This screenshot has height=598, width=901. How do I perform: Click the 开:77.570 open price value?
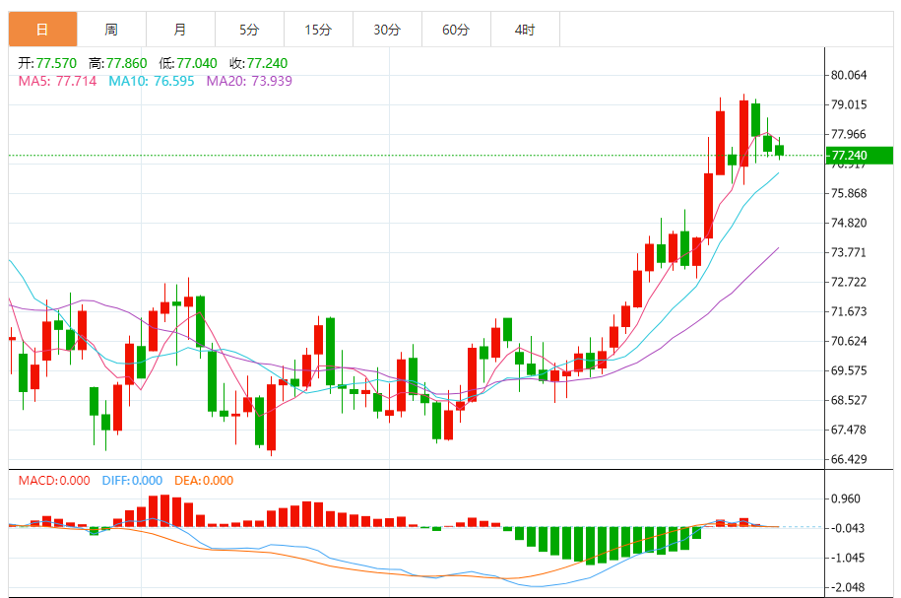pyautogui.click(x=47, y=63)
